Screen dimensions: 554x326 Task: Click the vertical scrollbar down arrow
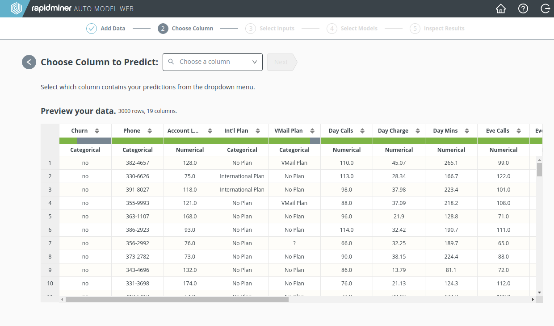point(539,292)
